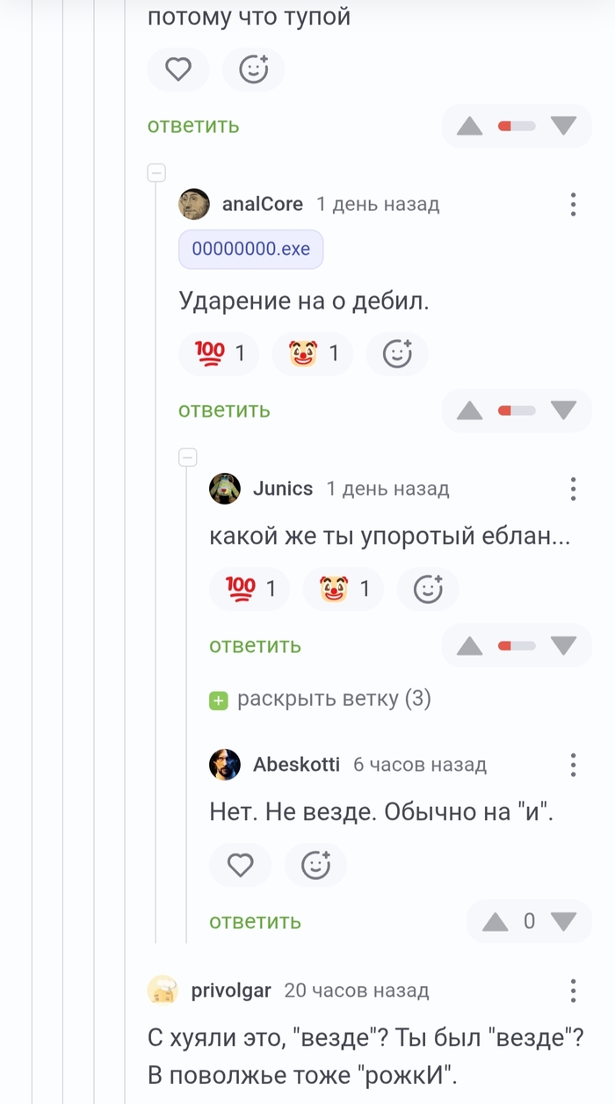Upvote analCore's comment

(x=470, y=410)
